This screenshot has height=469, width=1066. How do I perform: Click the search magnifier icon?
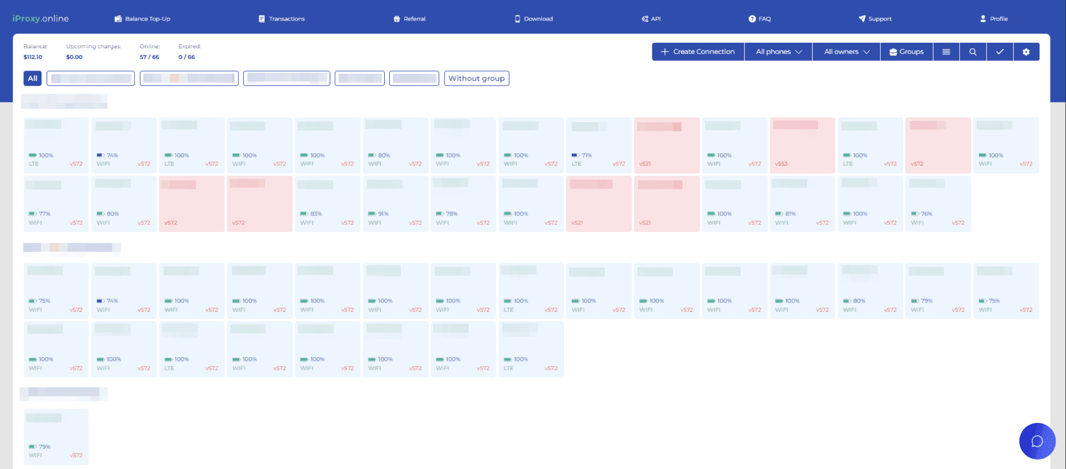973,52
